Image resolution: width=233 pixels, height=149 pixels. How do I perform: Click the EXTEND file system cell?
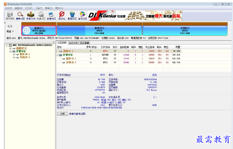coord(105,55)
